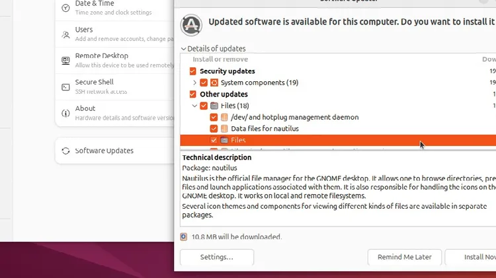The height and width of the screenshot is (278, 496).
Task: Click the Software Updates refresh icon
Action: point(65,151)
